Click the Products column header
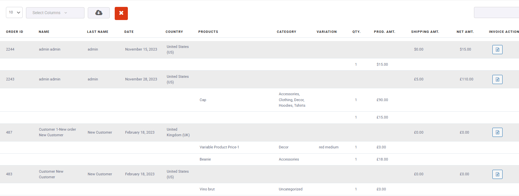Viewport: 519px width, 196px height. (208, 32)
